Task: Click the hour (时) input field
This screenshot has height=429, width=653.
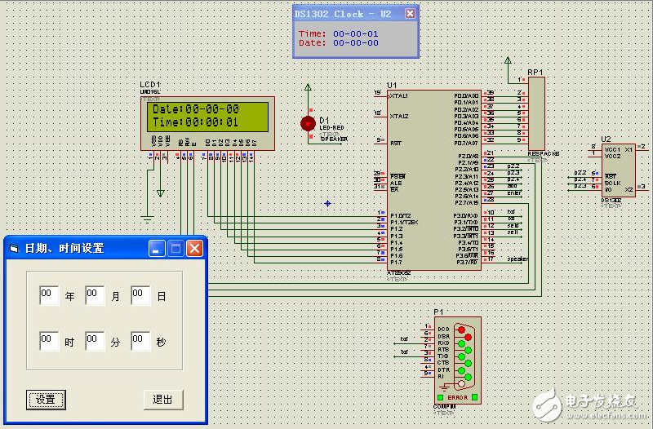Action: coord(49,340)
